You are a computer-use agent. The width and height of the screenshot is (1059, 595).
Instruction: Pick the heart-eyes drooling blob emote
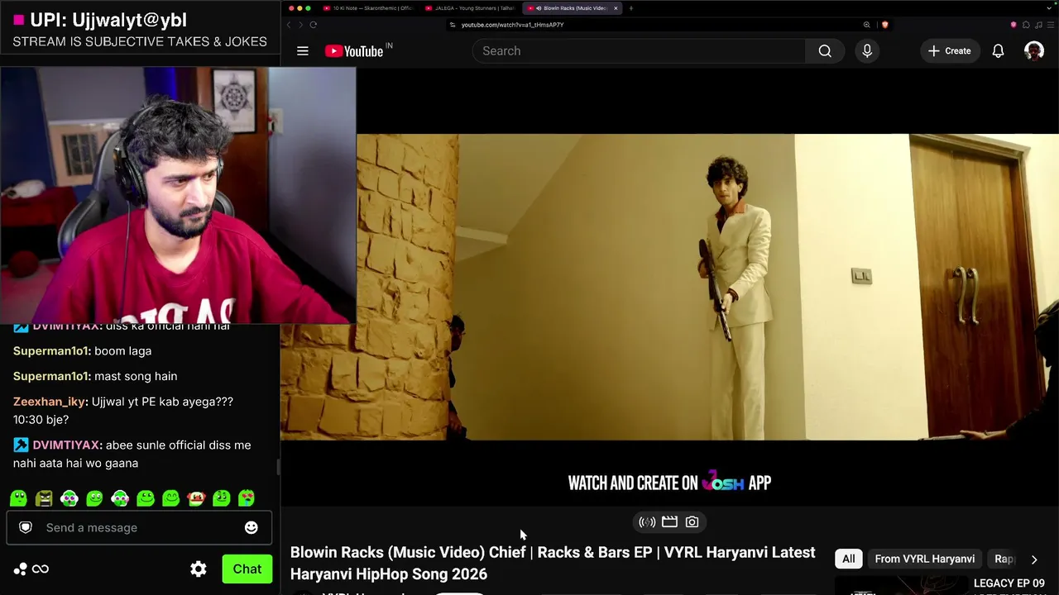247,498
